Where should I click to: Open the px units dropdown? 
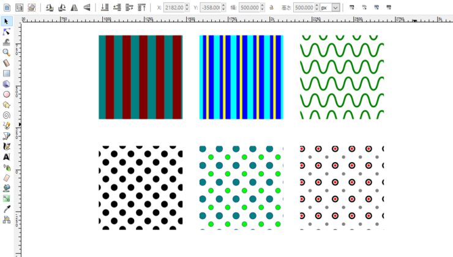coord(336,8)
